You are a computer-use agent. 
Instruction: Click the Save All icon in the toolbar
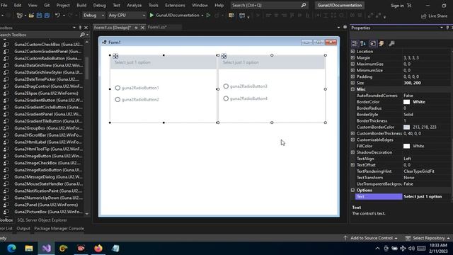click(47, 15)
